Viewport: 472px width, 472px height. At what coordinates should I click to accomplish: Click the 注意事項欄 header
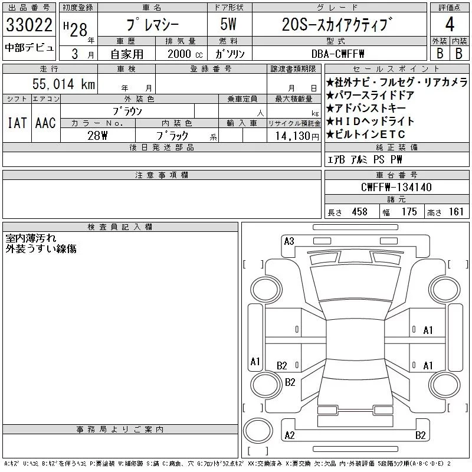pyautogui.click(x=162, y=175)
